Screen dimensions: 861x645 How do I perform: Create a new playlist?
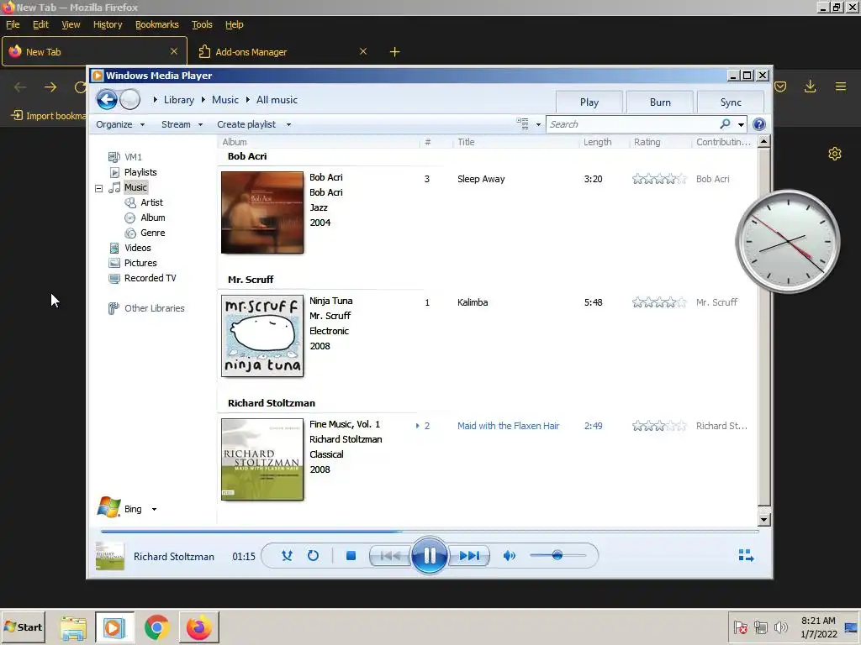tap(246, 124)
